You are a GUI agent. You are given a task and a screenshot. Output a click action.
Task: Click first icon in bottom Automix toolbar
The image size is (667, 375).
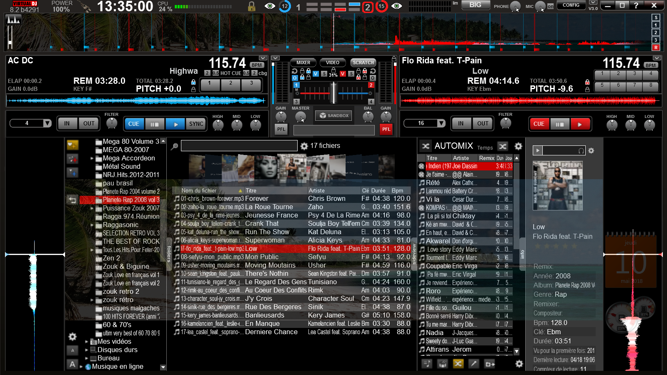(x=427, y=364)
